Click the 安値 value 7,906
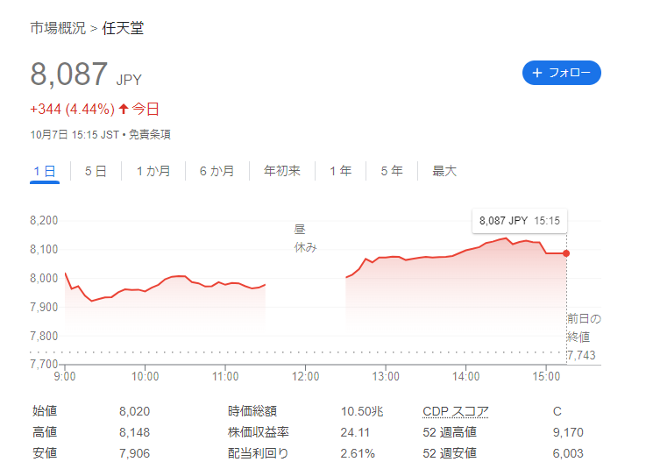 pyautogui.click(x=134, y=453)
